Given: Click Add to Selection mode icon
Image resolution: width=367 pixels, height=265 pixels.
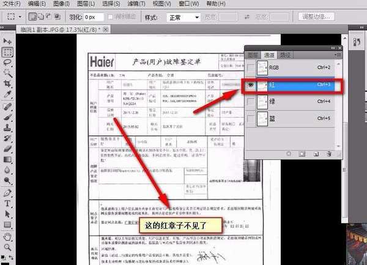Looking at the screenshot, I should click(41, 17).
